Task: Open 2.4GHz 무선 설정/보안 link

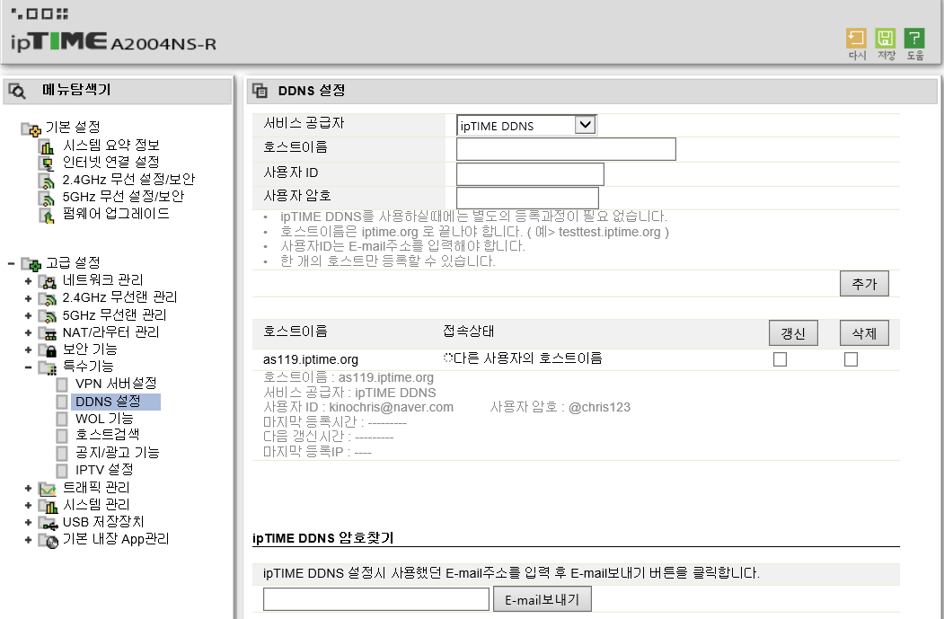Action: pos(128,180)
